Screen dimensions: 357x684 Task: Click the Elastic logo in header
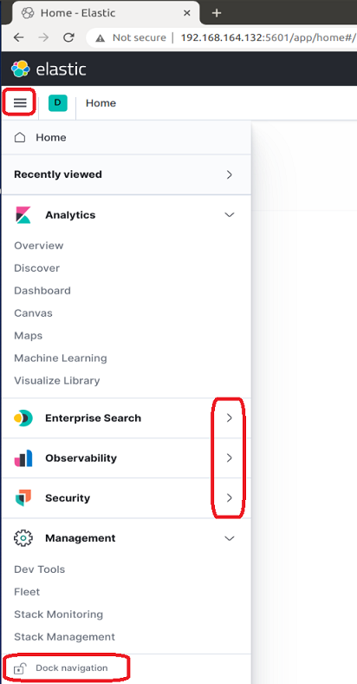point(49,69)
